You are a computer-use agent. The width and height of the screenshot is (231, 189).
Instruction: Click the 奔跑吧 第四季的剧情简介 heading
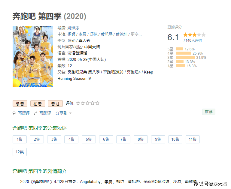(40, 171)
